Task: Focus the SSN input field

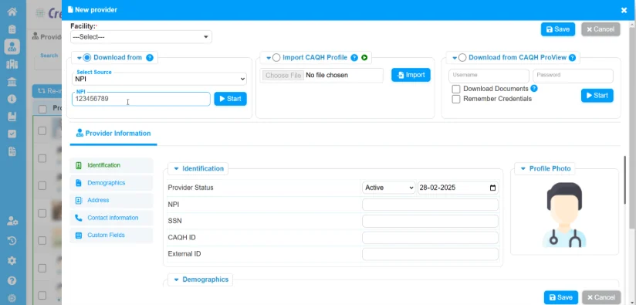Action: 430,222
